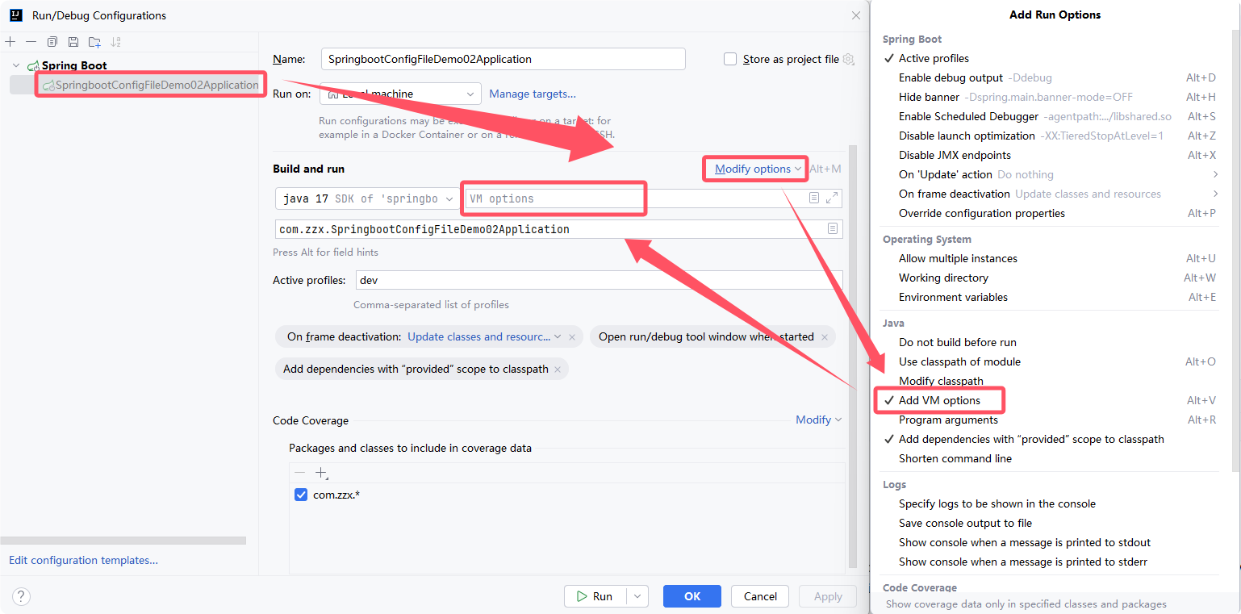
Task: Click the Run button
Action: pyautogui.click(x=595, y=596)
